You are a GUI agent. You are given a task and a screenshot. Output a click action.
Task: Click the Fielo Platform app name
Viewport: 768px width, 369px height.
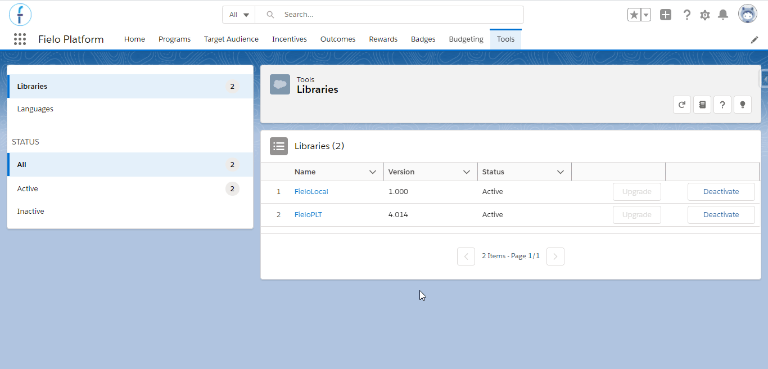click(71, 39)
